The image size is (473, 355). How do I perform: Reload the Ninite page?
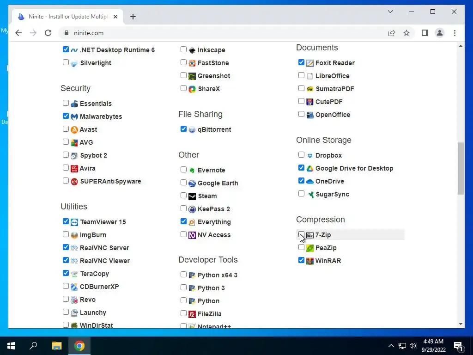48,33
